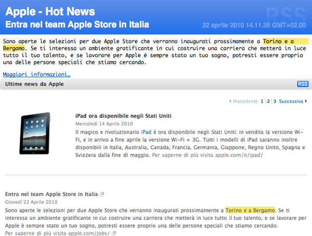Select page 3 in pagination
Viewport: 312px width, 236px height.
tap(275, 102)
